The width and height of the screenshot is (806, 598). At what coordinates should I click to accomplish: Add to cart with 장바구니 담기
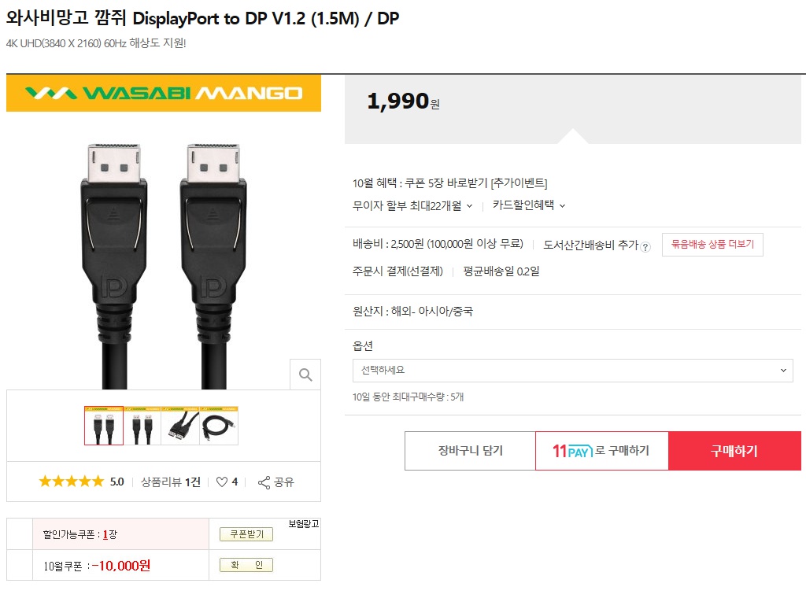[x=470, y=451]
